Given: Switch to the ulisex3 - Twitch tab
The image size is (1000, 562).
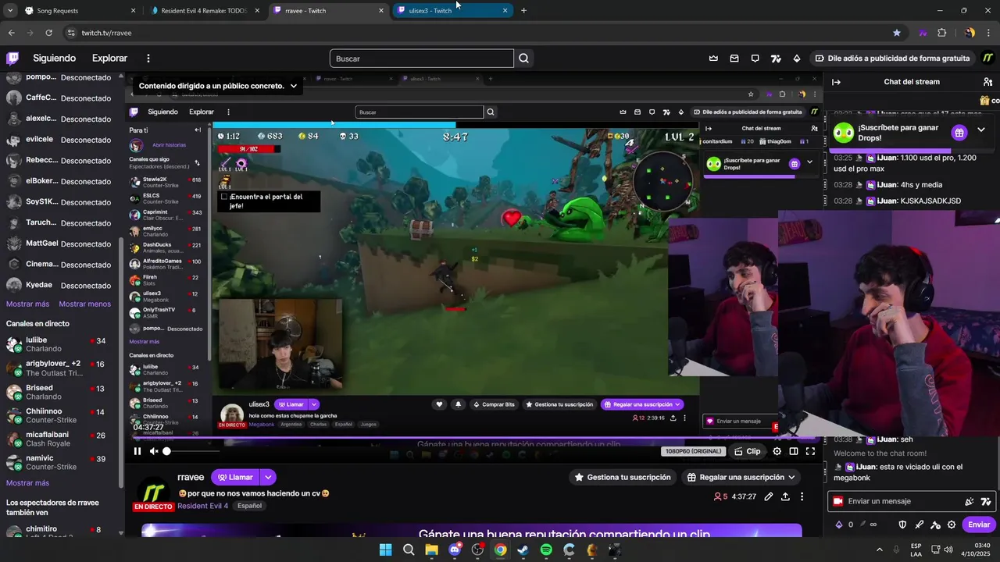Looking at the screenshot, I should 452,11.
